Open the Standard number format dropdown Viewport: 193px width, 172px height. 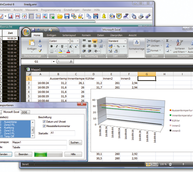[125, 41]
